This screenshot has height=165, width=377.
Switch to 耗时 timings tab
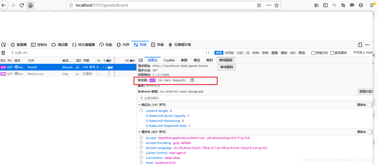pyautogui.click(x=209, y=60)
